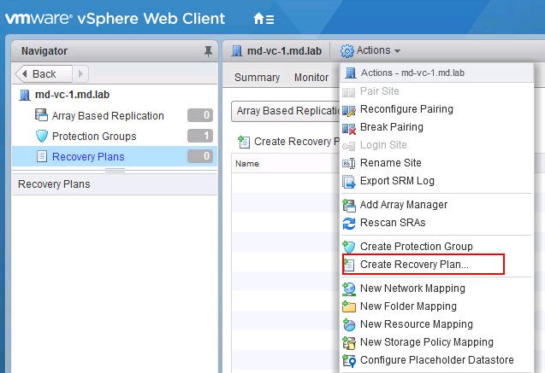Open the vSphere home menu icon
Screen dimensions: 545x373
pyautogui.click(x=264, y=19)
